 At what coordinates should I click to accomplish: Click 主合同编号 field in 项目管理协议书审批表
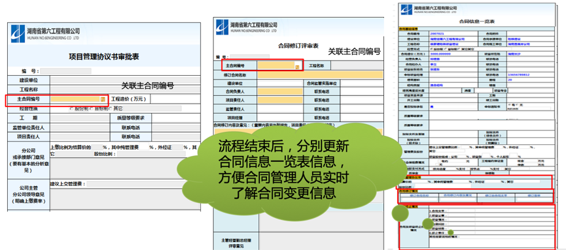point(75,99)
